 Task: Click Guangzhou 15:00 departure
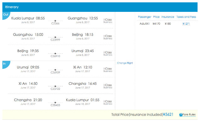pyautogui.click(x=28, y=35)
